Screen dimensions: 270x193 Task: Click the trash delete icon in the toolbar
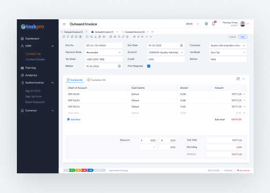coord(135,37)
